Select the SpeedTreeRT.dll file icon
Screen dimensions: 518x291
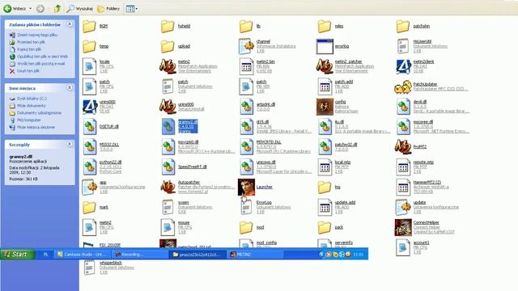(168, 167)
